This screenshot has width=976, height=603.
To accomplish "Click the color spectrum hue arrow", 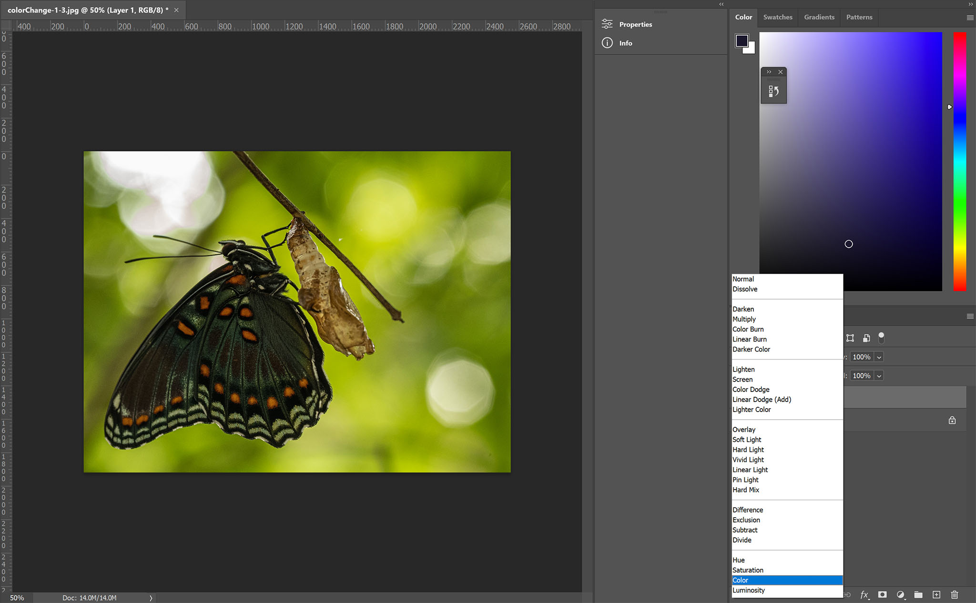I will [x=949, y=107].
